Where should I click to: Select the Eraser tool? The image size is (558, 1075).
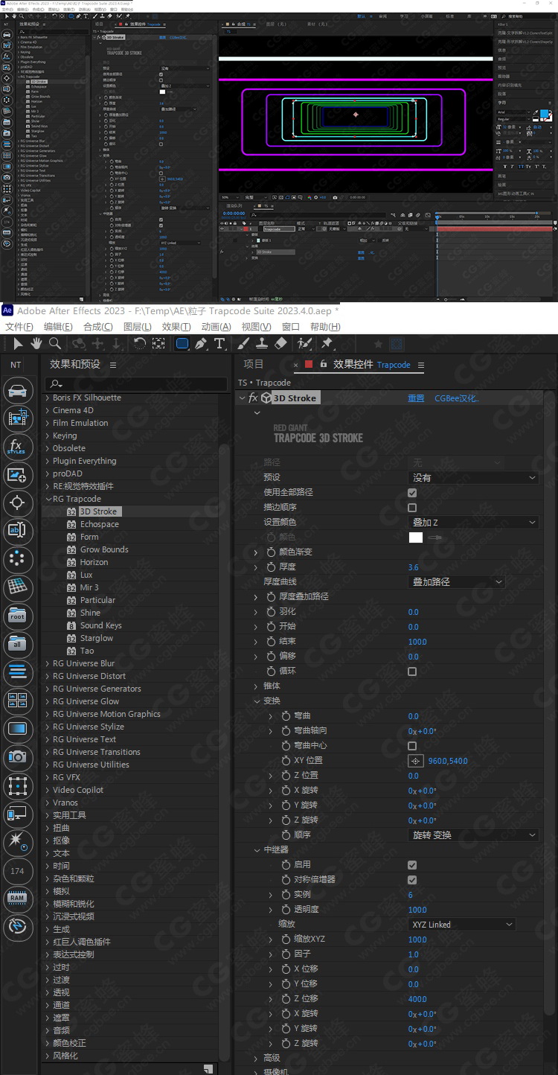point(280,343)
